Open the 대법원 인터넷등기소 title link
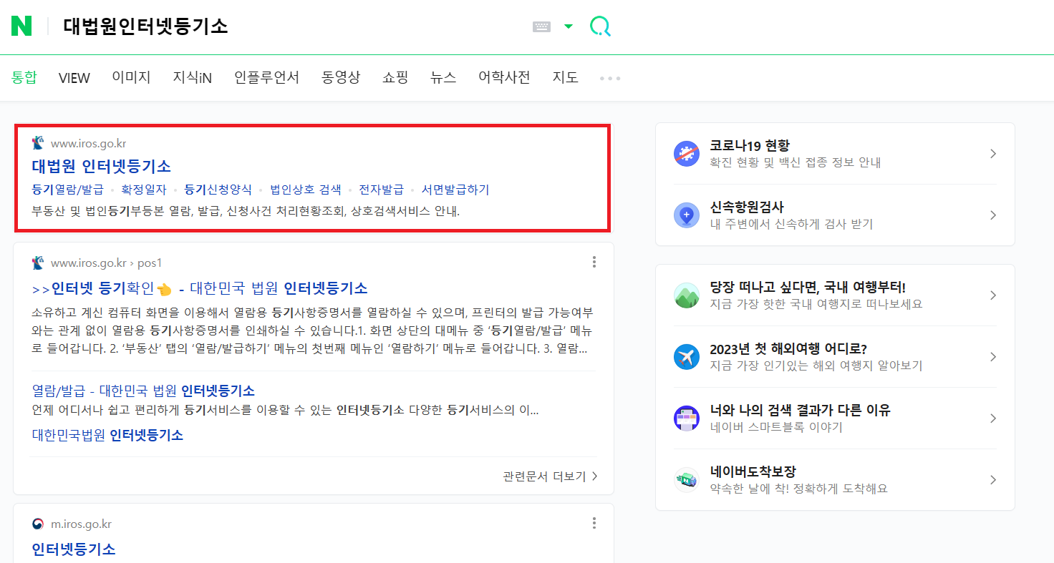1054x563 pixels. tap(101, 167)
